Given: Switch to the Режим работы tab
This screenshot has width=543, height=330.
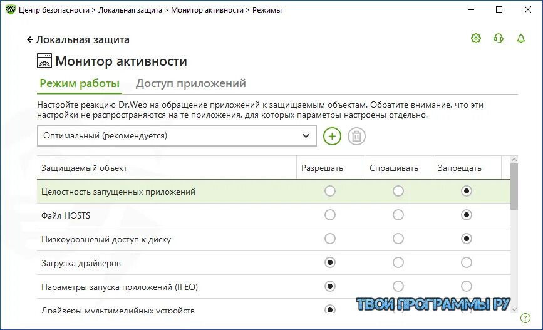Looking at the screenshot, I should 80,83.
